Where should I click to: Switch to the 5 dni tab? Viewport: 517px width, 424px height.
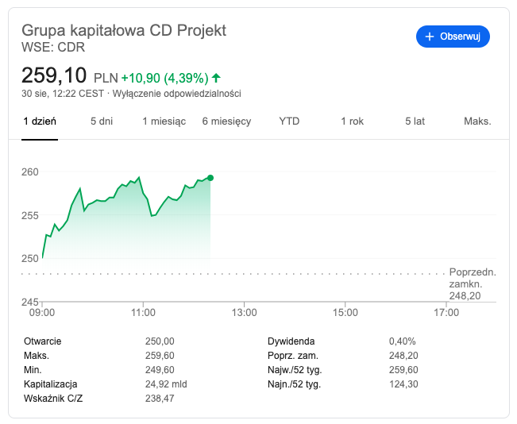102,121
